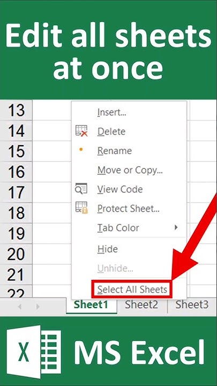Click the highlighted Select All Sheets option

tap(132, 289)
